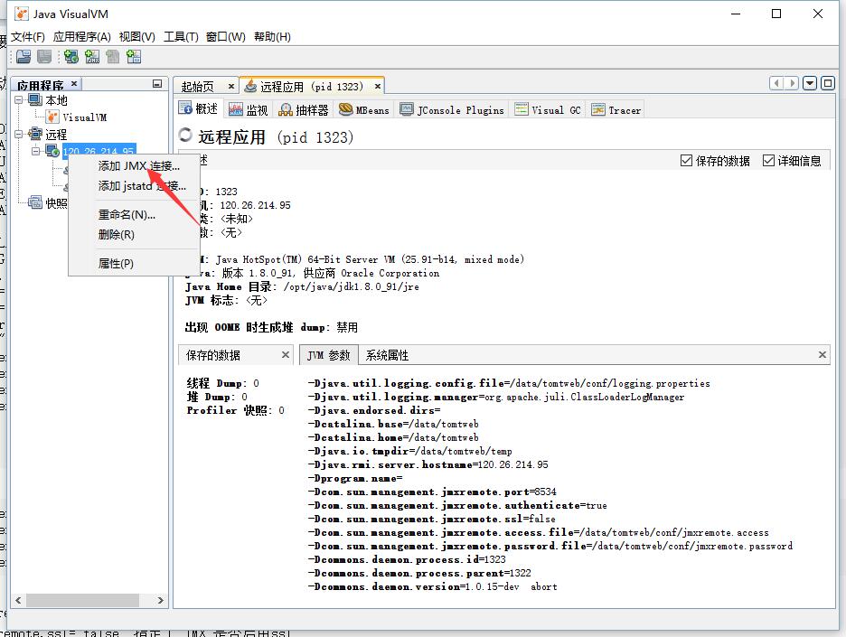846x637 pixels.
Task: Click the last green-plus toolbar icon
Action: [x=134, y=56]
